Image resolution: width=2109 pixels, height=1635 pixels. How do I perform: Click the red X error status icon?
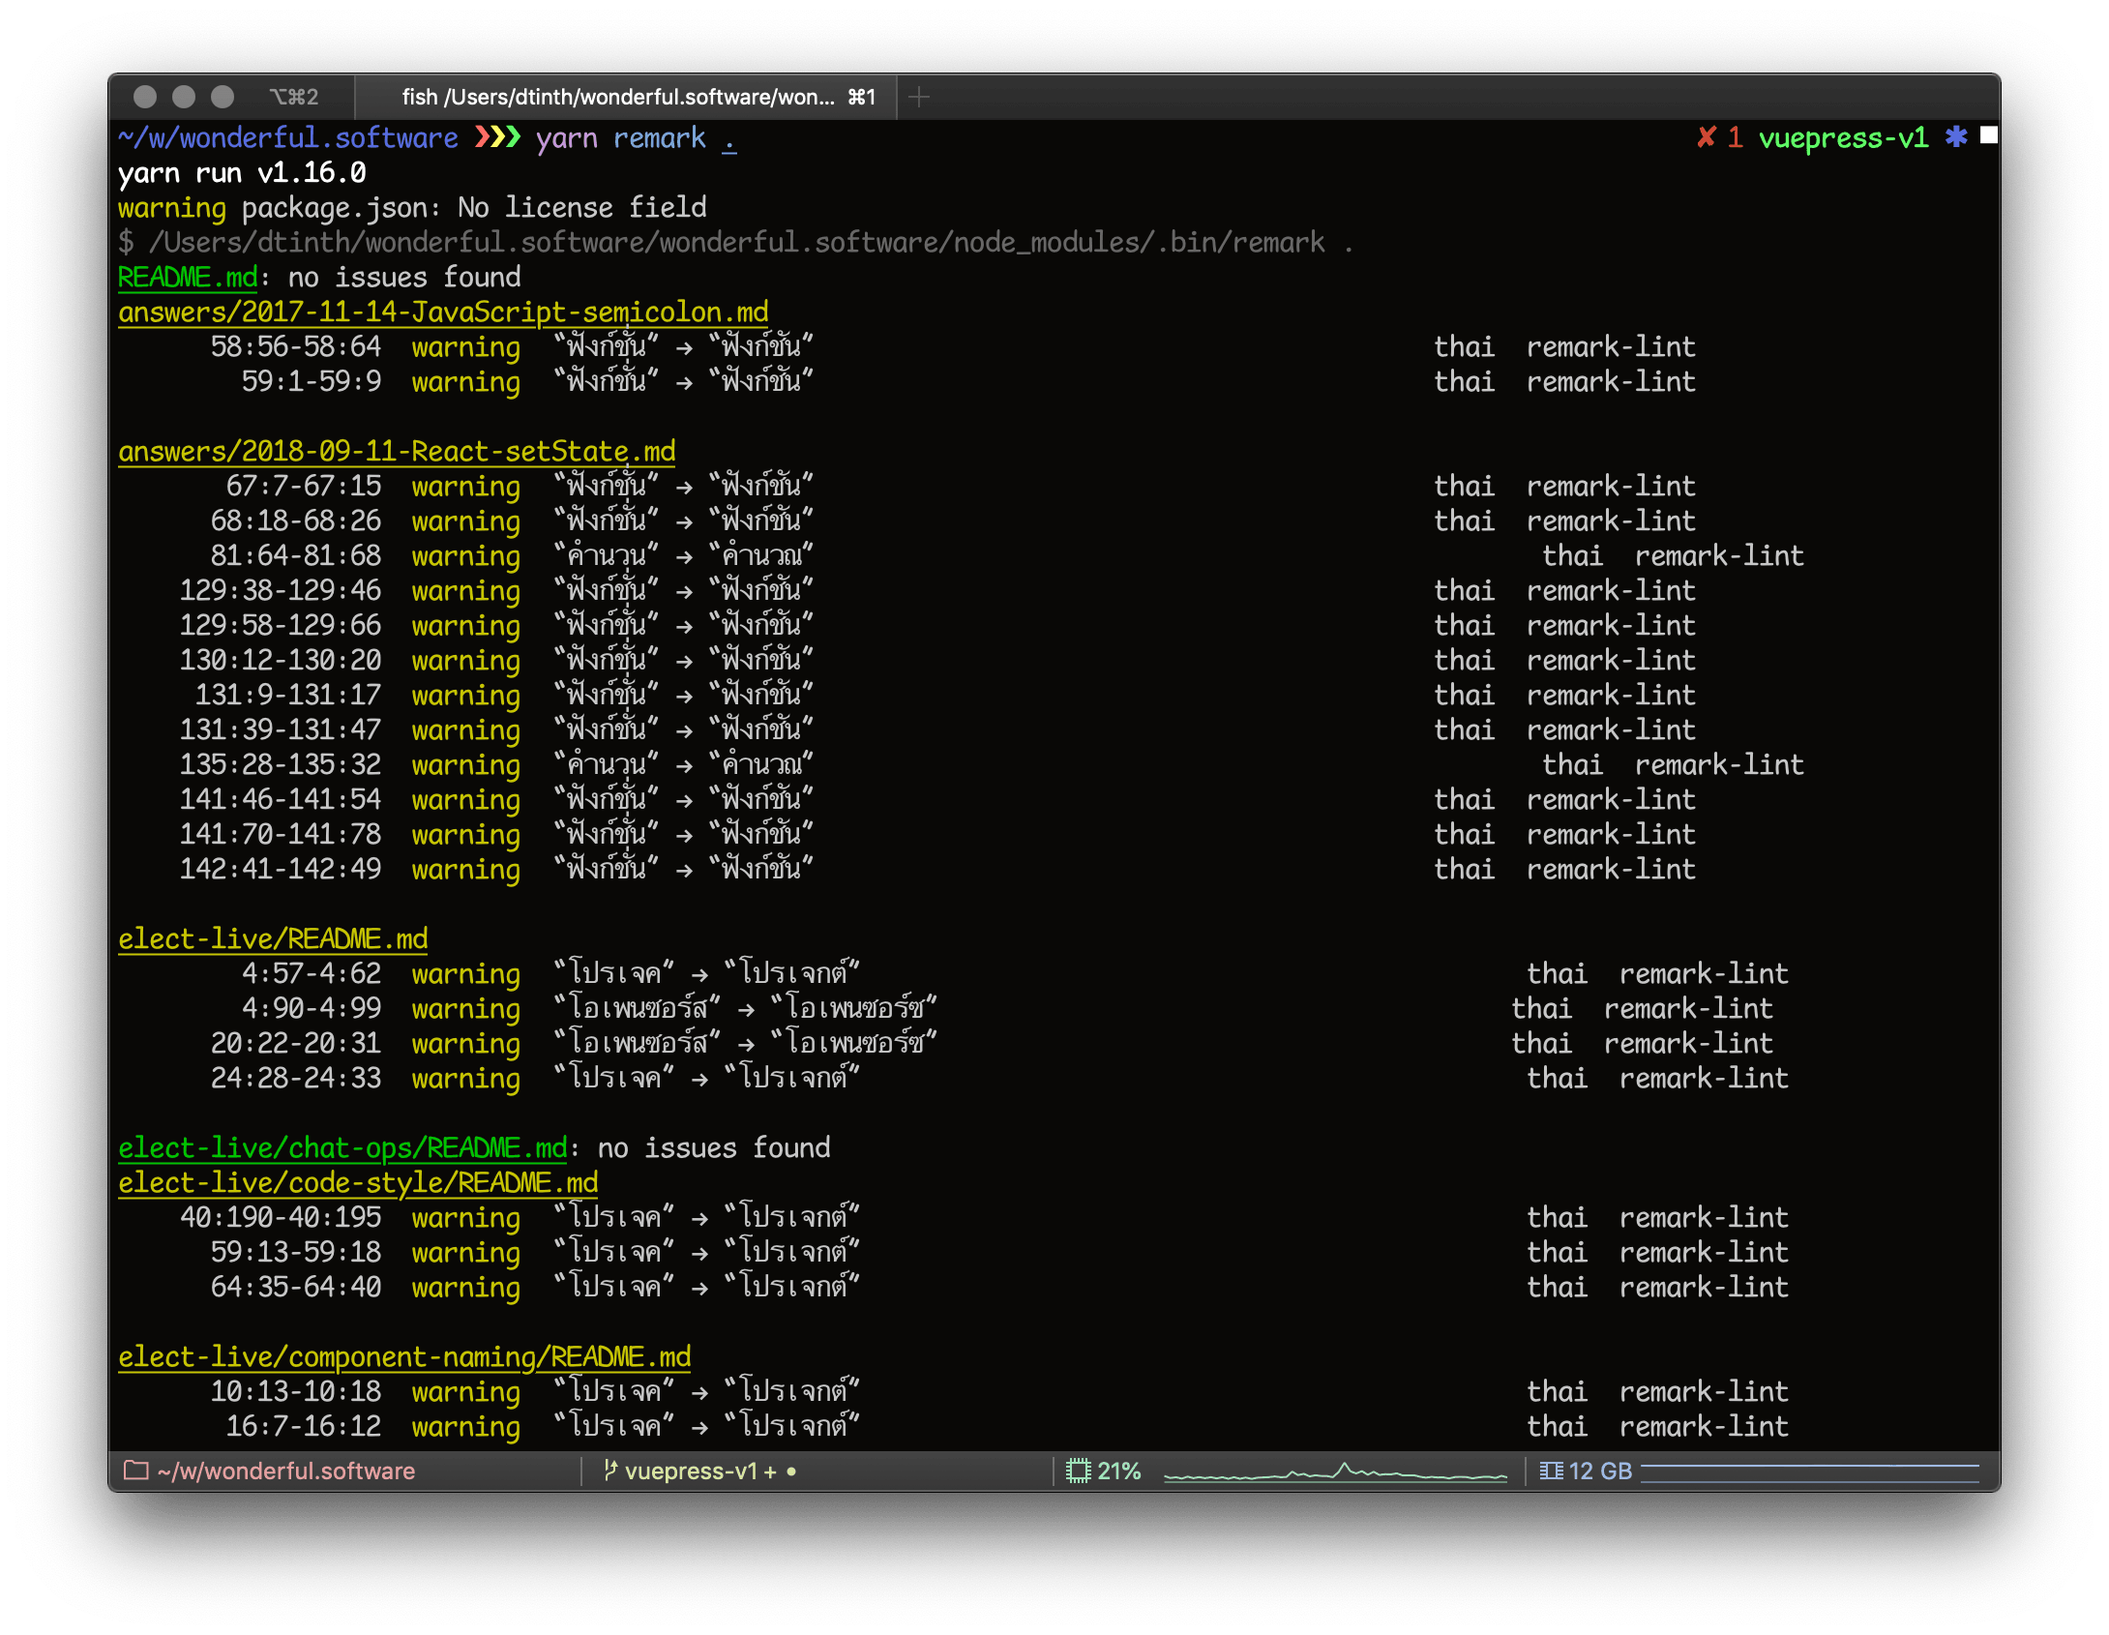tap(1707, 137)
